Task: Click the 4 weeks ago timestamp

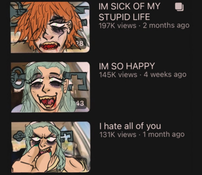Action: click(x=165, y=75)
